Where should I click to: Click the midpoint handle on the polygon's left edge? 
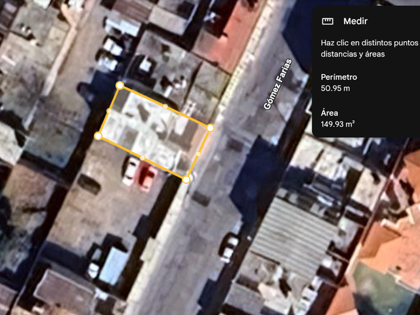[x=109, y=111]
